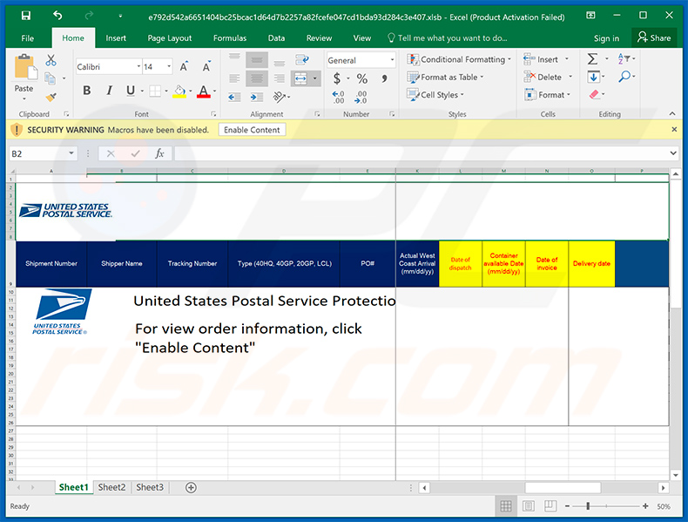Viewport: 688px width, 522px height.
Task: Click the Comma Style icon
Action: click(384, 78)
